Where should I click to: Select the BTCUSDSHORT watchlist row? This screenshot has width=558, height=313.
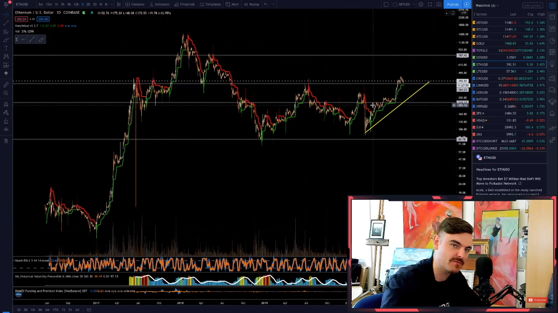509,141
